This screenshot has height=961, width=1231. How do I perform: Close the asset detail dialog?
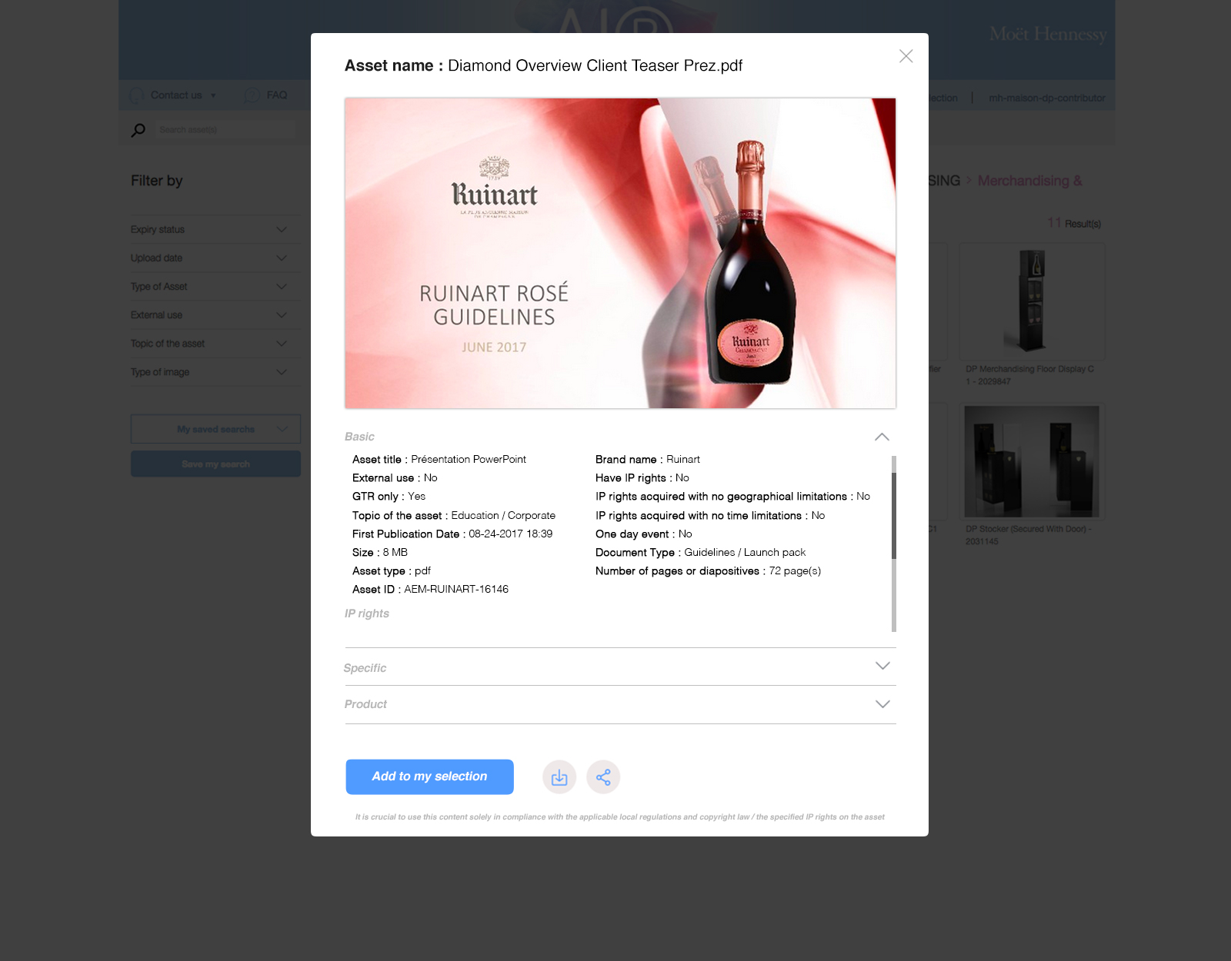click(906, 56)
